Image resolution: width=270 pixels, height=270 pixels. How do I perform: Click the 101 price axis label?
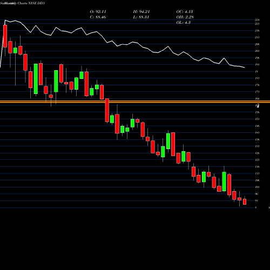tap(257, 187)
